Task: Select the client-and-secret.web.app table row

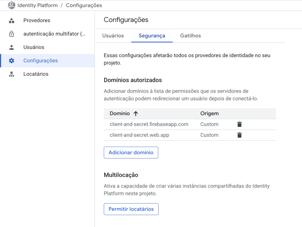Action: click(139, 135)
